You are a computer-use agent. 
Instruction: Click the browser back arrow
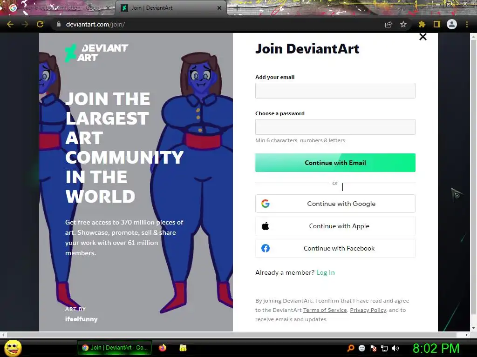[x=10, y=24]
